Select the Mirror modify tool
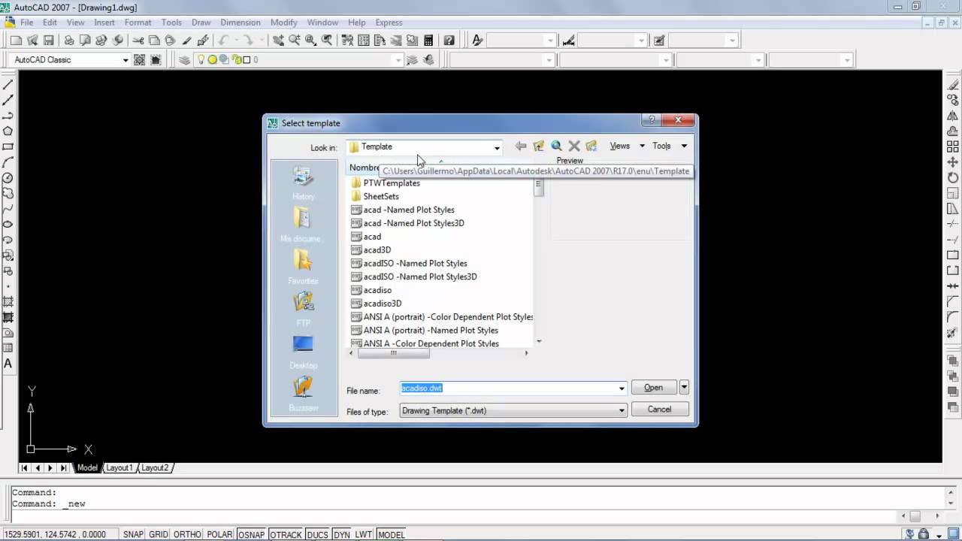Image resolution: width=962 pixels, height=541 pixels. pos(953,116)
